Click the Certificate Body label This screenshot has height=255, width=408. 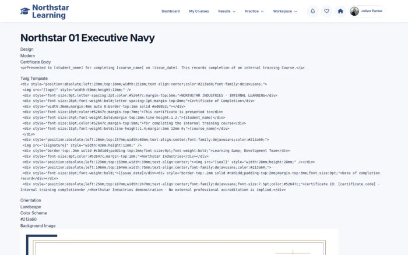36,62
